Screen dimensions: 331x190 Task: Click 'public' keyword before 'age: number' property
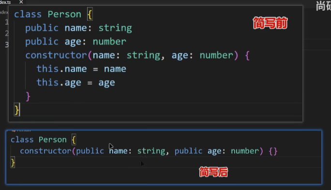click(x=42, y=42)
